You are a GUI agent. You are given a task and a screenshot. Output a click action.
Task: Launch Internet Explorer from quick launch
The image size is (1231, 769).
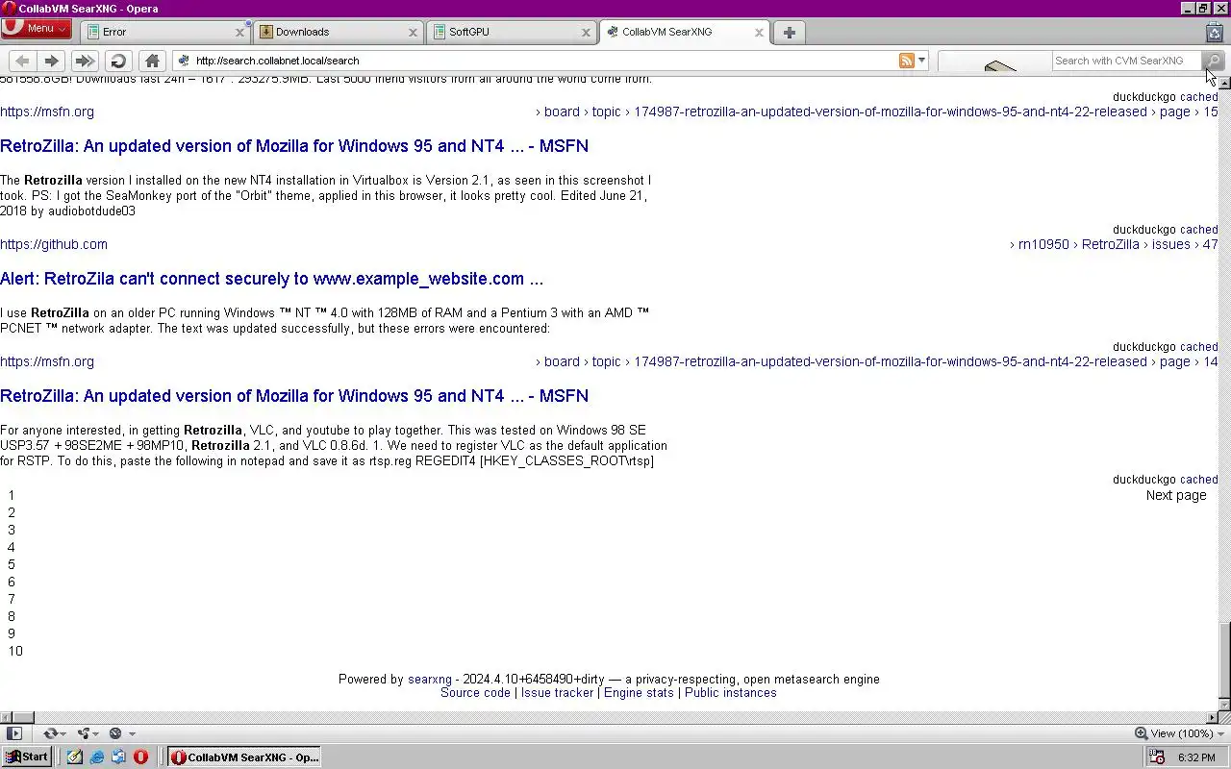point(97,757)
